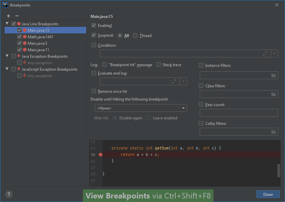Image resolution: width=285 pixels, height=202 pixels.
Task: Enable the Evaluate and log checkbox
Action: (x=94, y=73)
